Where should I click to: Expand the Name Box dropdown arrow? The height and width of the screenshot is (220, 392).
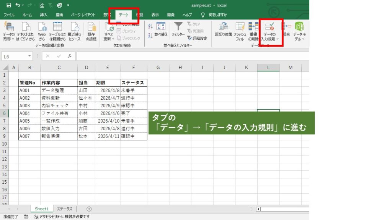tap(30, 56)
